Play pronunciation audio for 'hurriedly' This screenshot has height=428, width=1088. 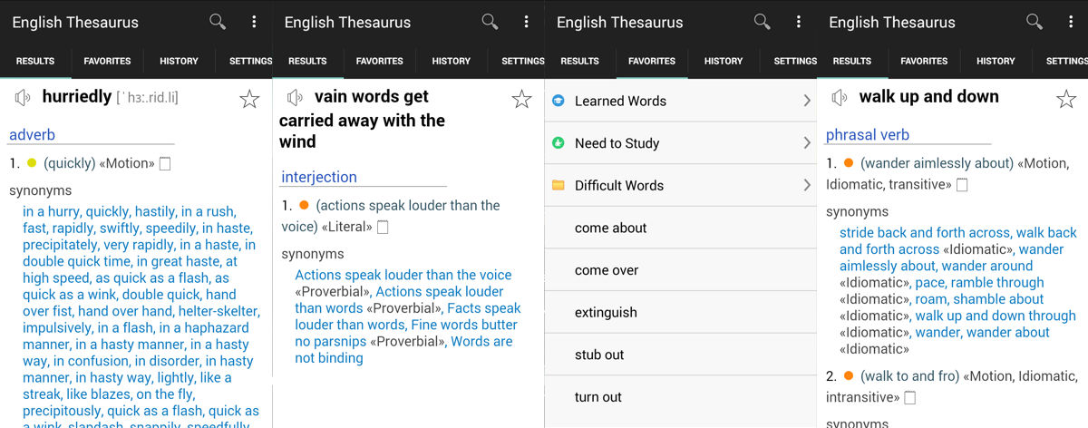pyautogui.click(x=23, y=98)
